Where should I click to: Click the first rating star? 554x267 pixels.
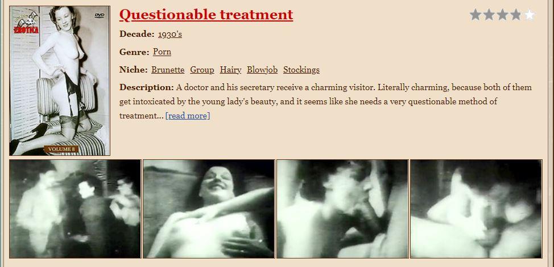click(476, 15)
